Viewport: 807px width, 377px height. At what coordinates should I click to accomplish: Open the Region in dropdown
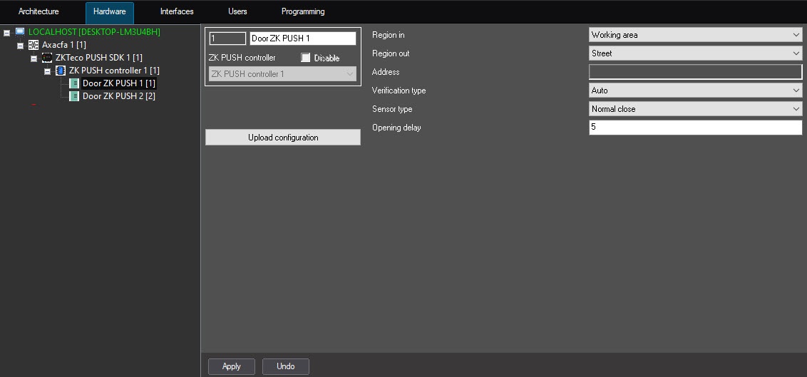click(x=695, y=35)
